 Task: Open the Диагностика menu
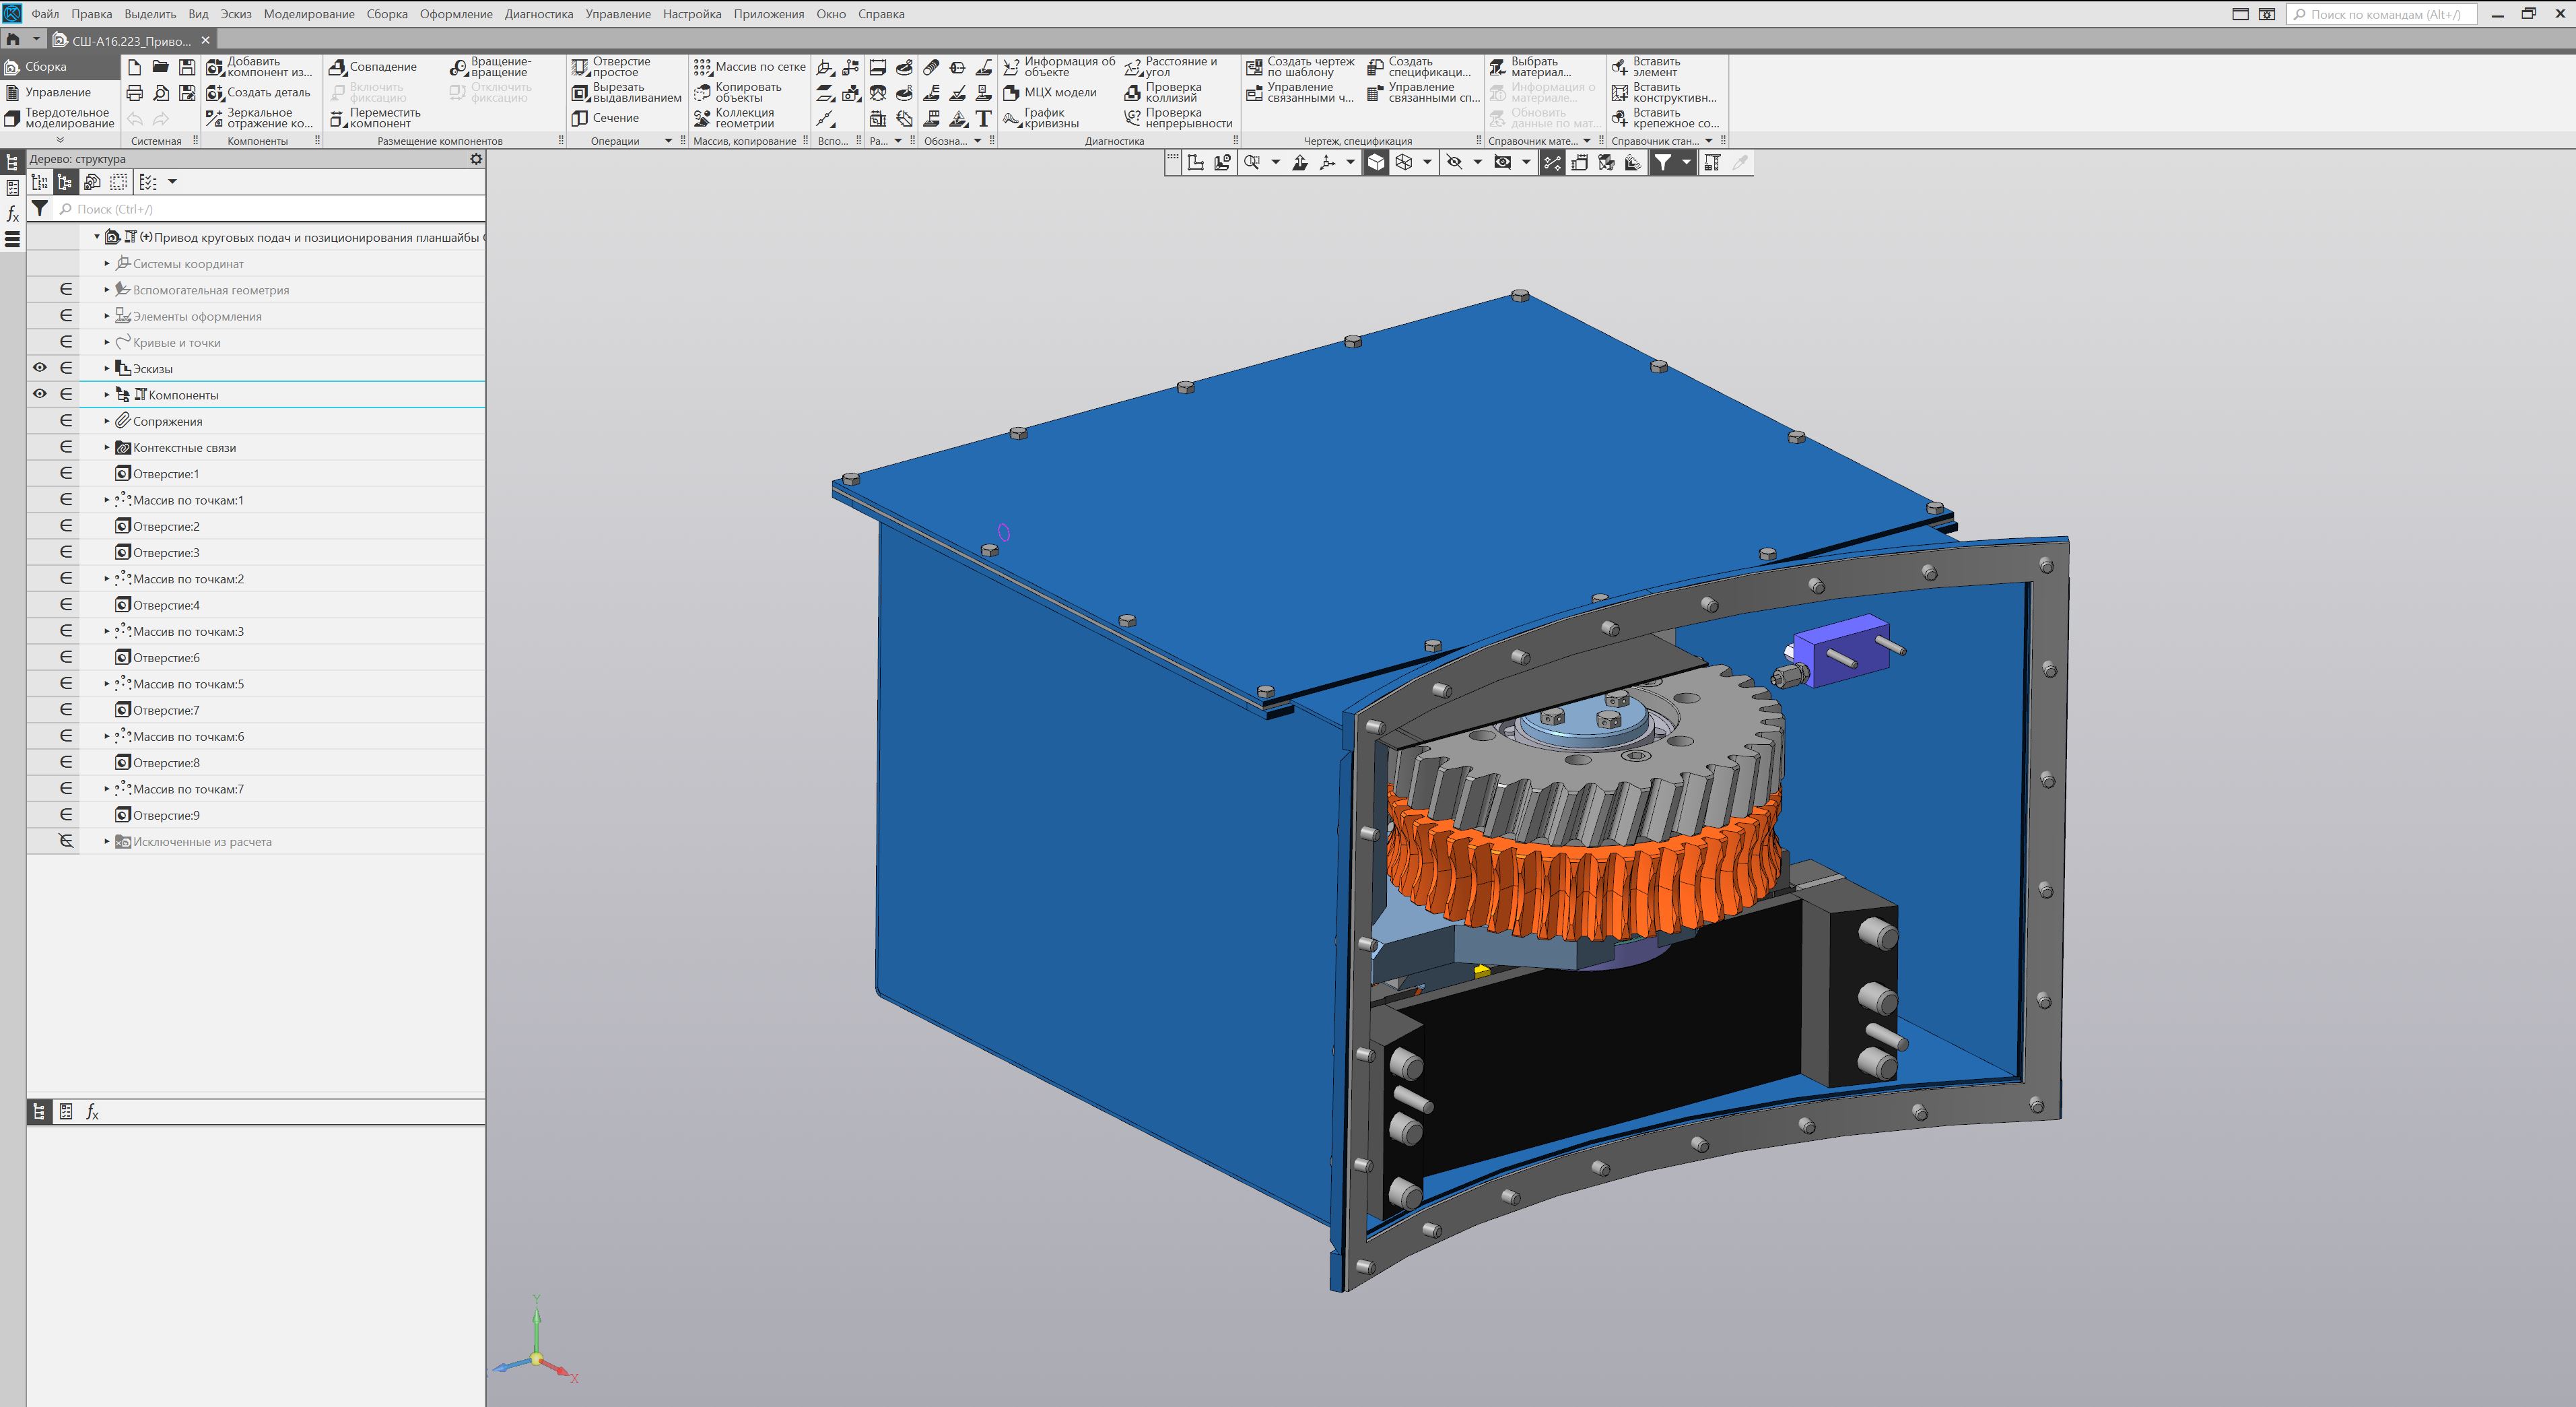coord(538,14)
